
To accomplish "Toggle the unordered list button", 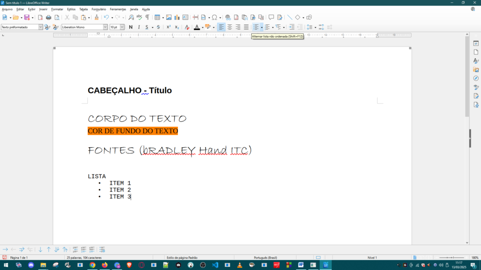I will pos(256,27).
